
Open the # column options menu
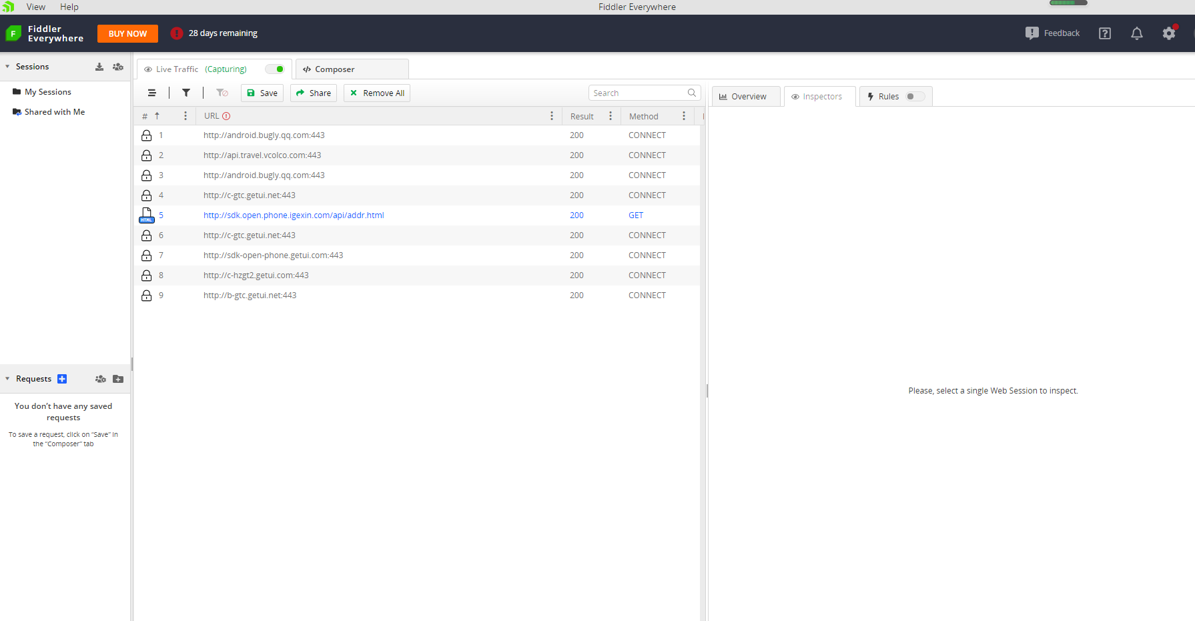(x=185, y=116)
